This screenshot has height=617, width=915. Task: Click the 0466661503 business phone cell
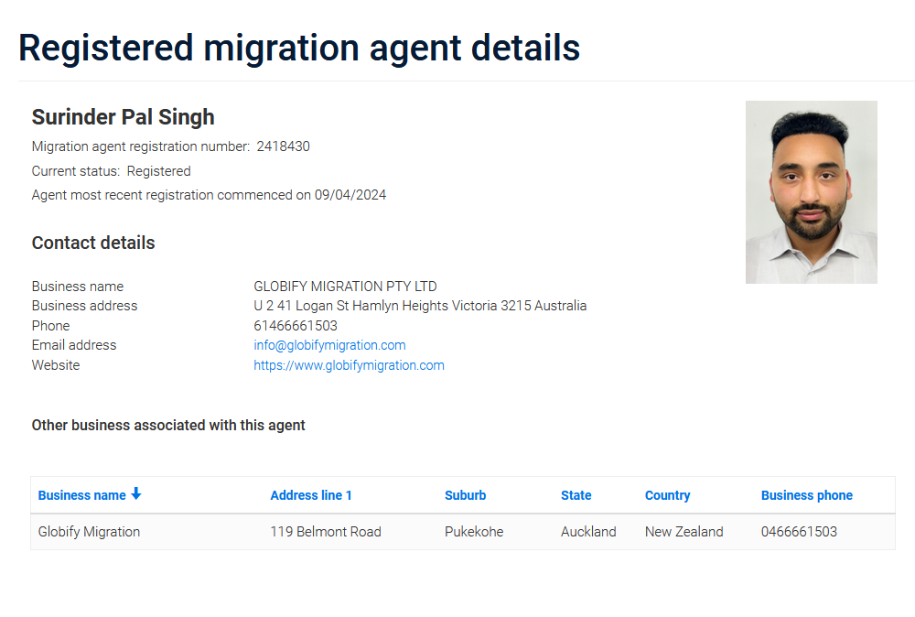click(x=799, y=532)
